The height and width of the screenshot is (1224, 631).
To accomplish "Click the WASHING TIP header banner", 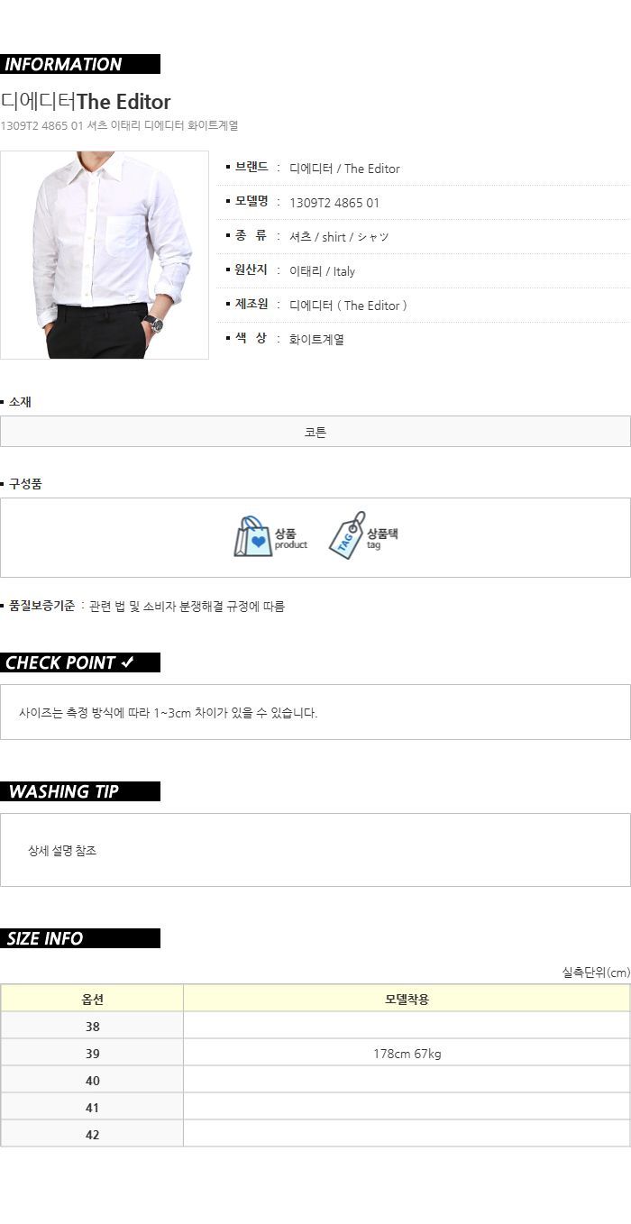I will (80, 791).
